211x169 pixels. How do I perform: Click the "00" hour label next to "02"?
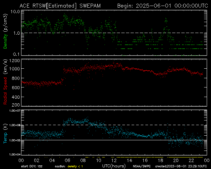(x=21, y=160)
